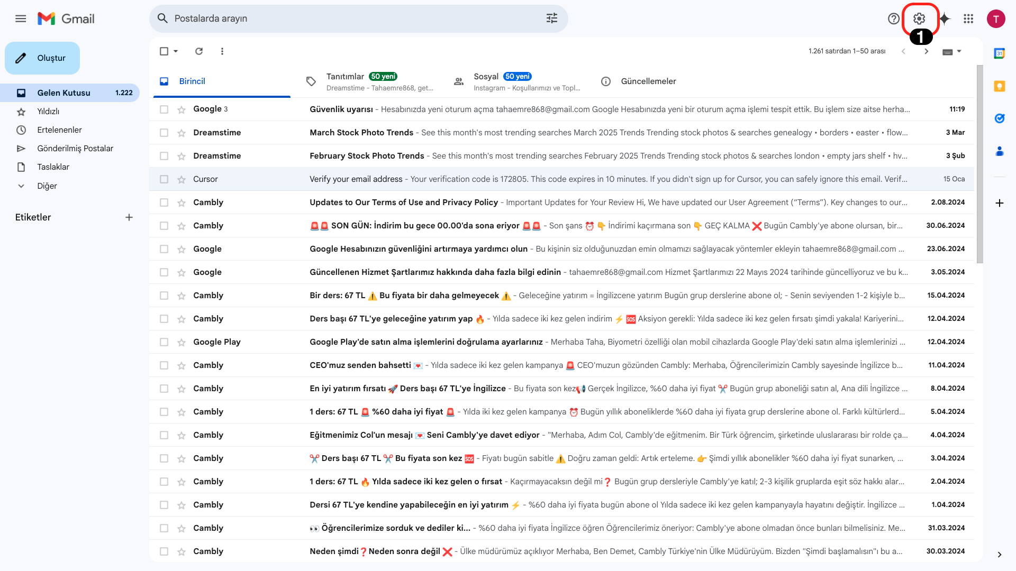
Task: Open the main menu hamburger icon
Action: pos(21,19)
